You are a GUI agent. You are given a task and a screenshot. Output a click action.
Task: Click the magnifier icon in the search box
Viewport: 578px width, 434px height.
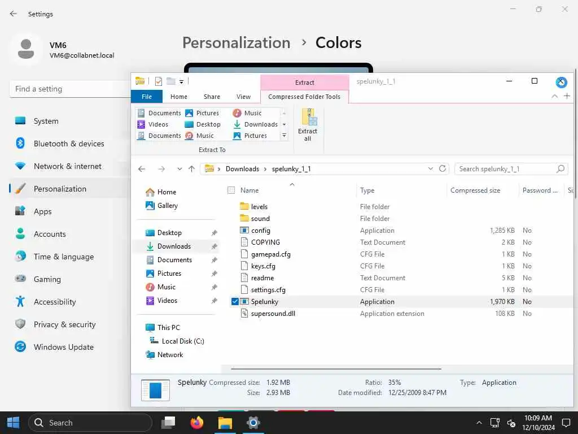[x=561, y=168]
